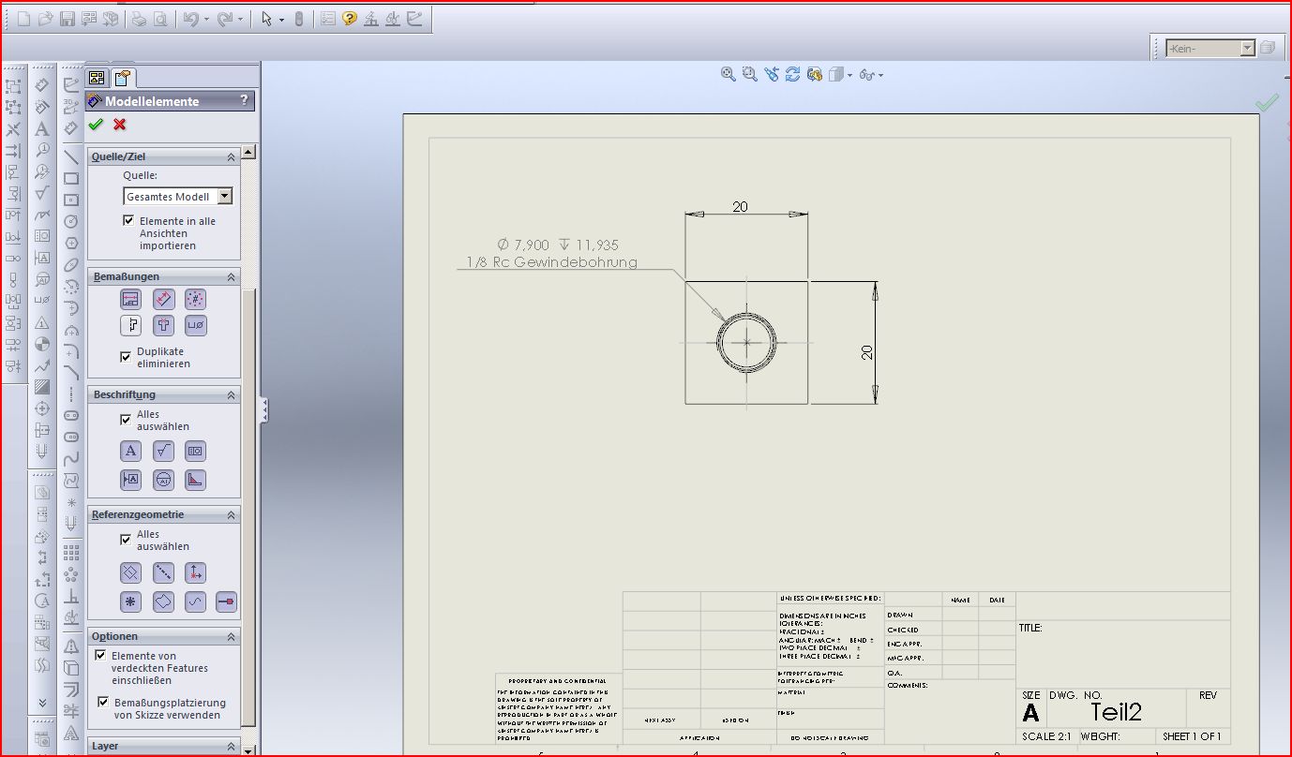Toggle the 'Duplikate eliminieren' checkbox
This screenshot has height=757, width=1292.
pos(127,357)
